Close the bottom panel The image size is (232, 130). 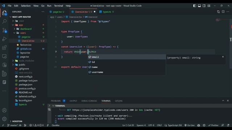(228, 101)
